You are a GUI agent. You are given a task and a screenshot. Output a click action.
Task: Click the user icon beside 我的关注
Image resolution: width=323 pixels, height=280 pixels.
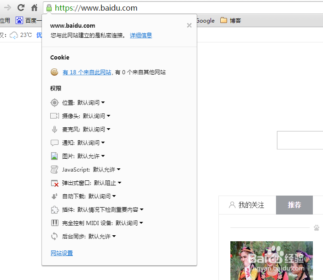(x=232, y=205)
